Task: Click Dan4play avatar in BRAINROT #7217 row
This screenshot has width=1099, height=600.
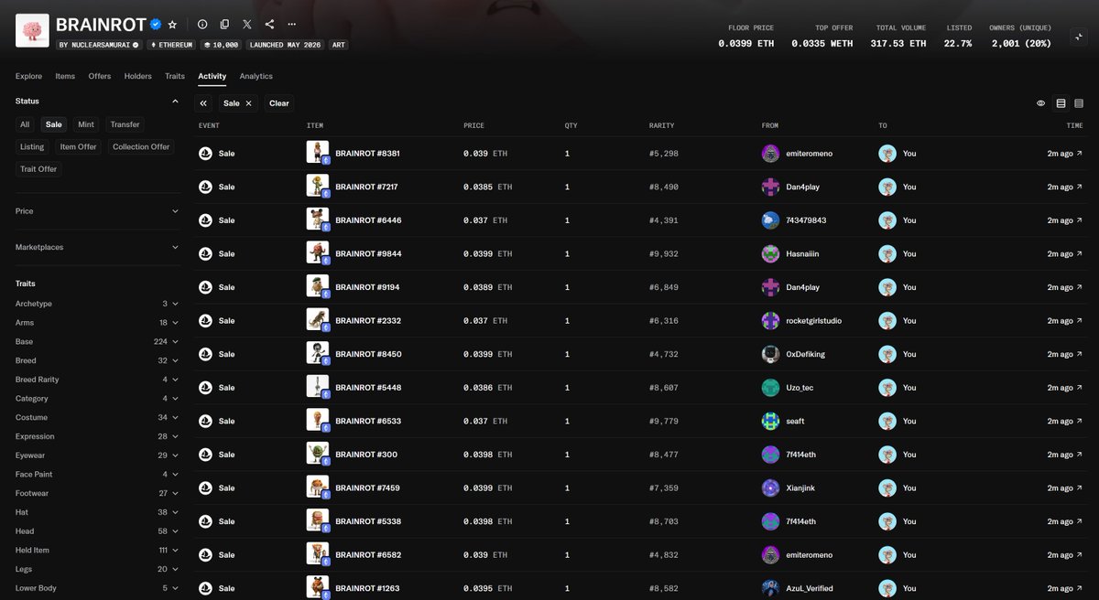Action: 770,187
